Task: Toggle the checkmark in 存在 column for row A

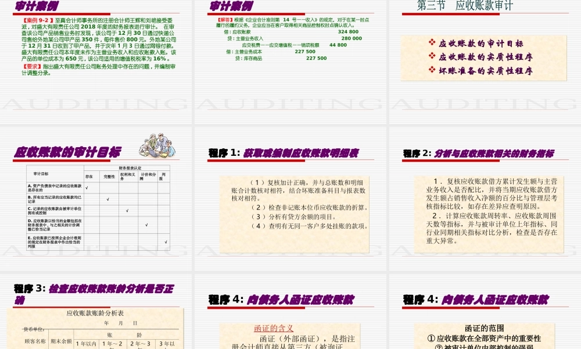Action: point(87,187)
